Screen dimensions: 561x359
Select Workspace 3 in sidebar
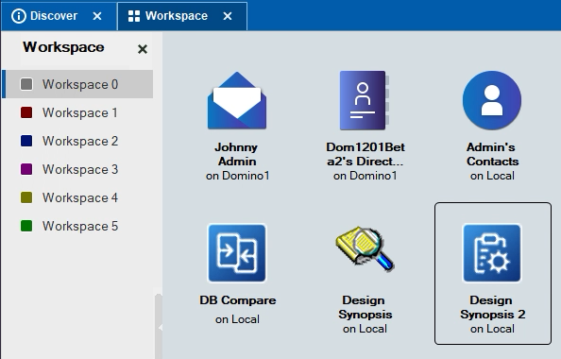point(77,169)
